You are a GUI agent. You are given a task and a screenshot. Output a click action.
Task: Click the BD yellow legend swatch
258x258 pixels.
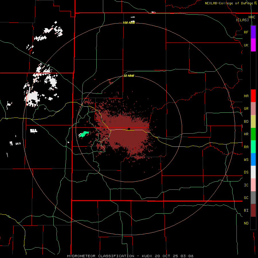[253, 122]
